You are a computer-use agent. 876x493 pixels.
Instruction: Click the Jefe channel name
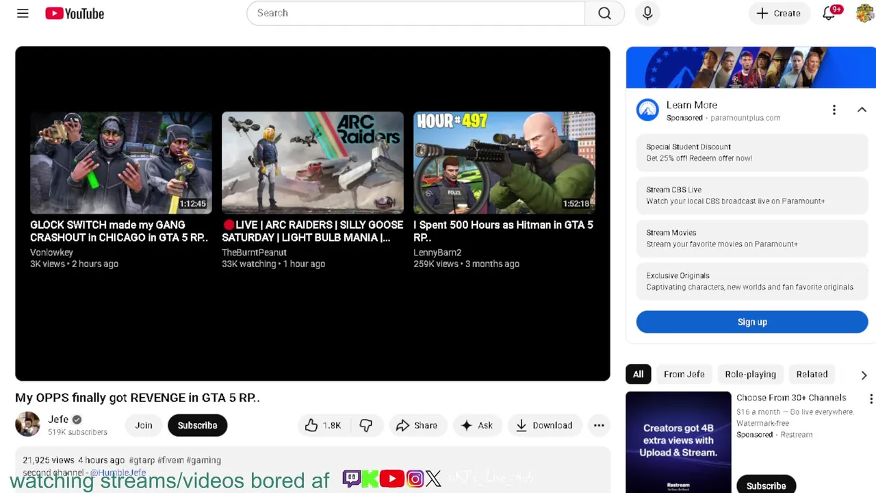coord(58,419)
